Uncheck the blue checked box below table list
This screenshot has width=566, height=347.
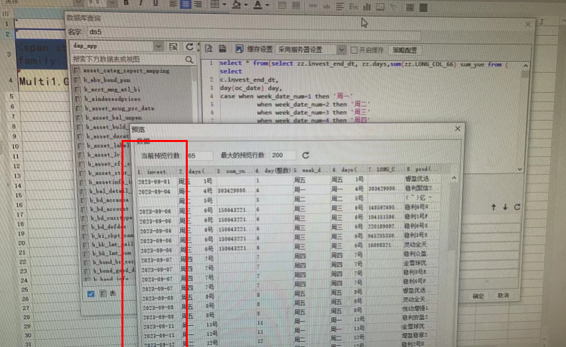tap(91, 293)
